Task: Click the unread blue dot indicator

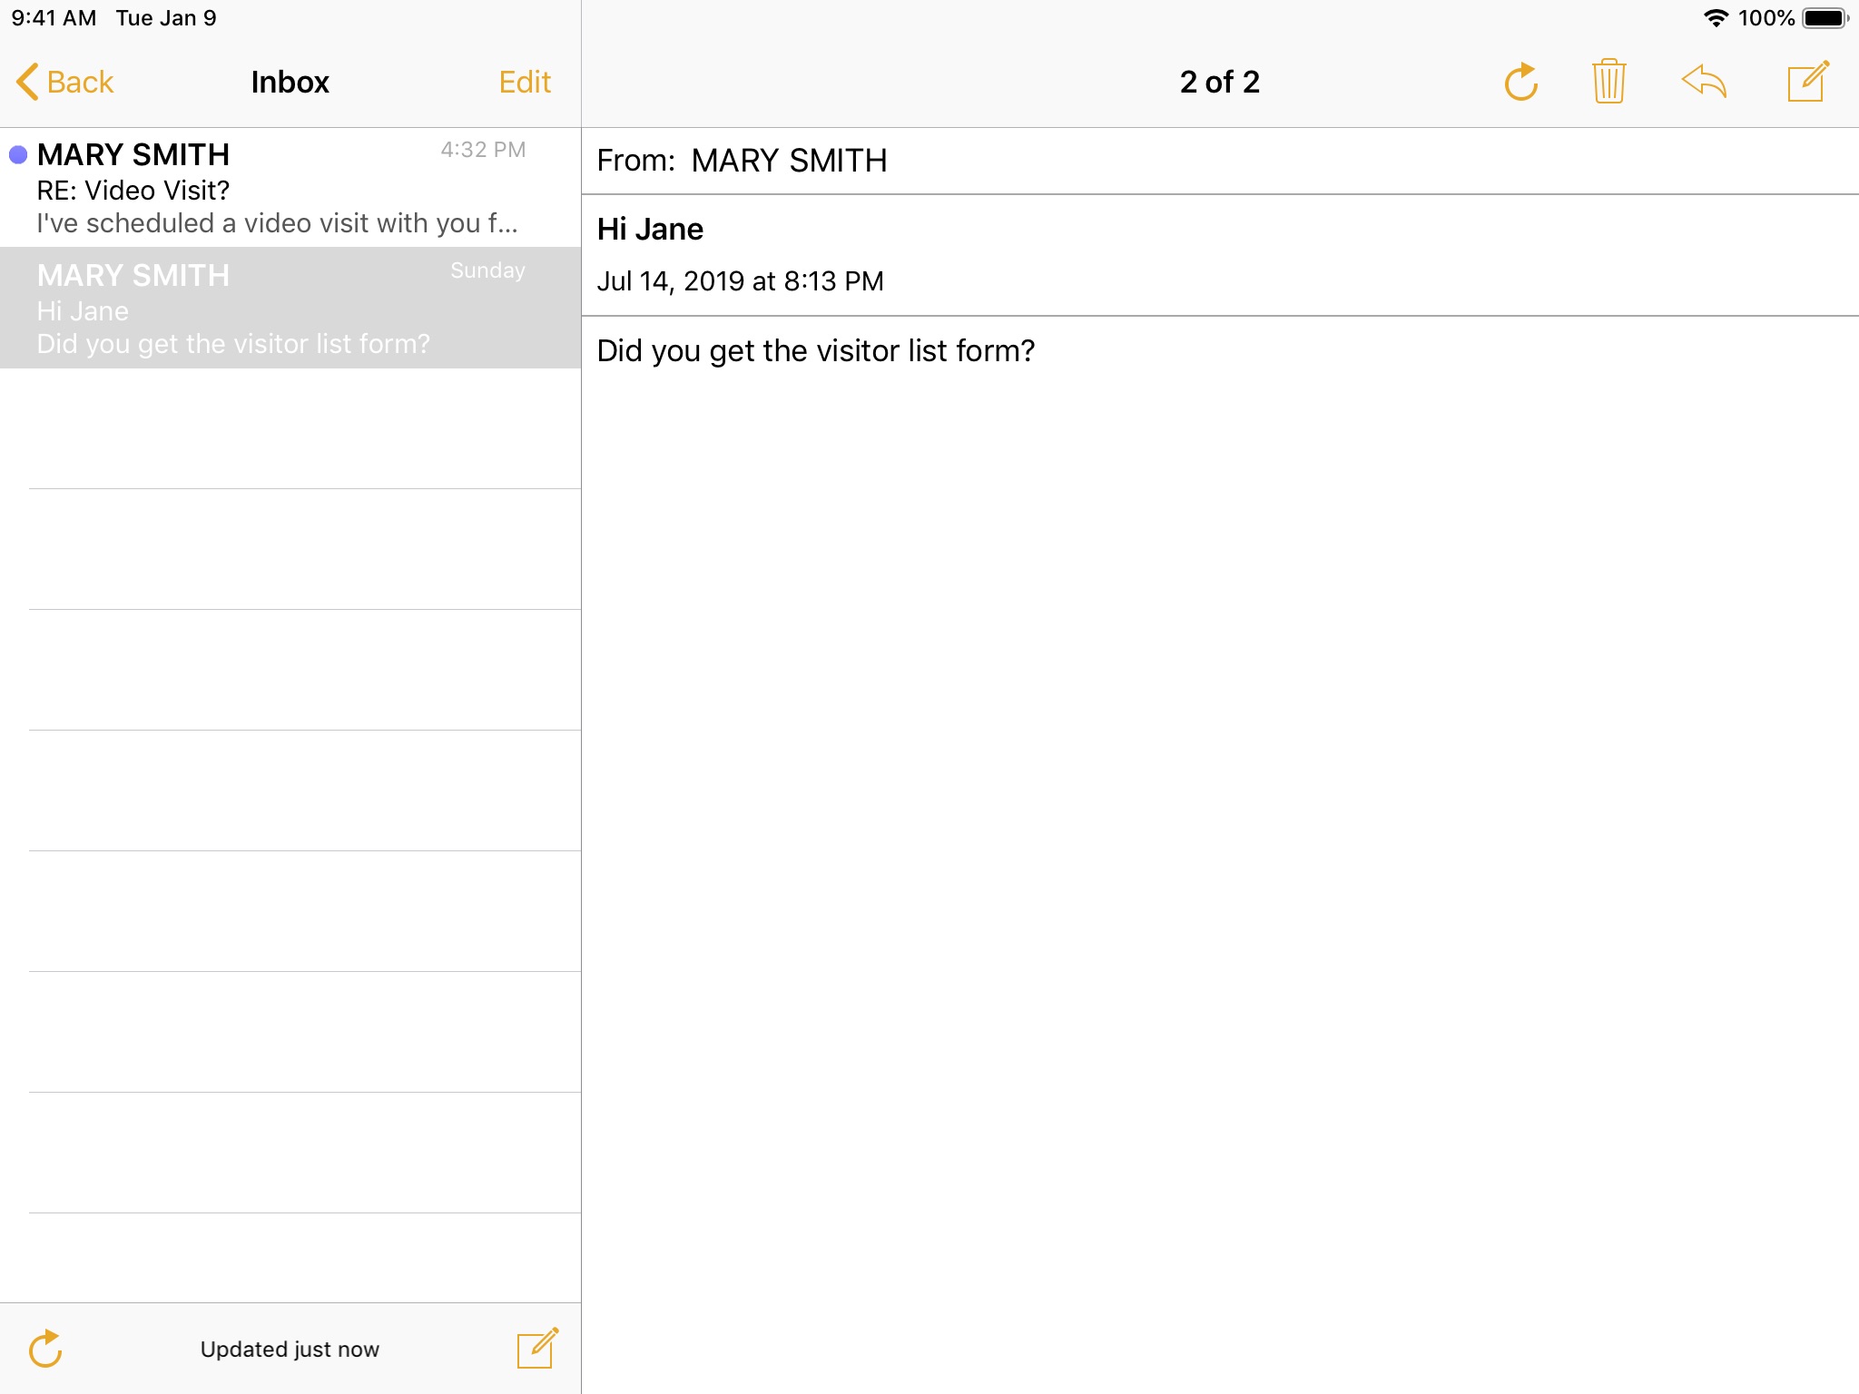Action: (18, 155)
